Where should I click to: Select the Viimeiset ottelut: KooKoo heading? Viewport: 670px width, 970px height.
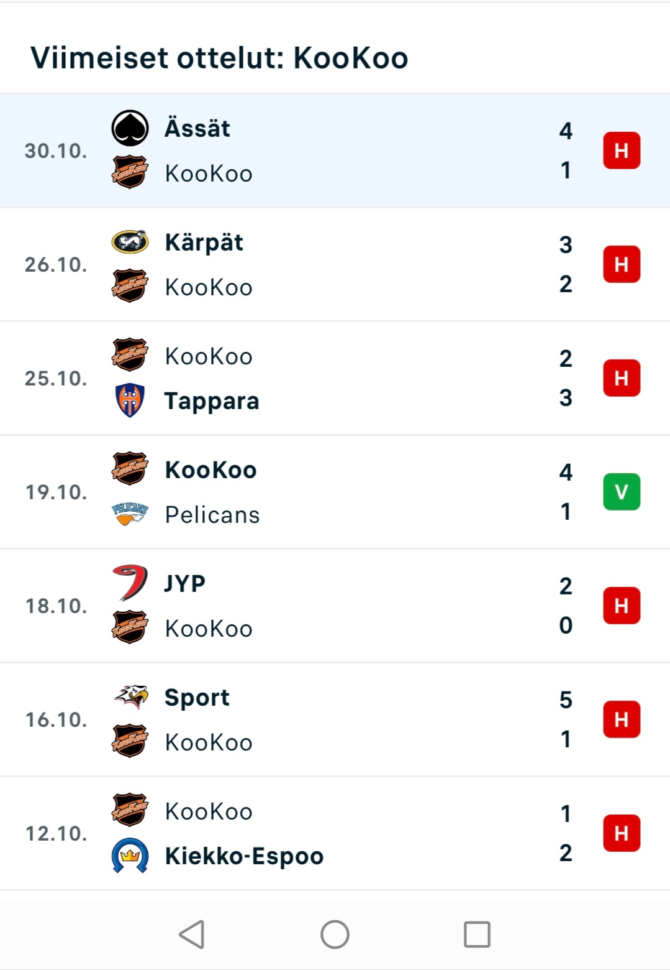[219, 58]
